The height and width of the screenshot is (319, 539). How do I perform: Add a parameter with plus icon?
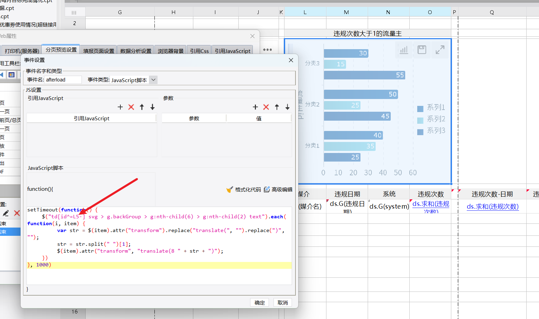pyautogui.click(x=255, y=107)
